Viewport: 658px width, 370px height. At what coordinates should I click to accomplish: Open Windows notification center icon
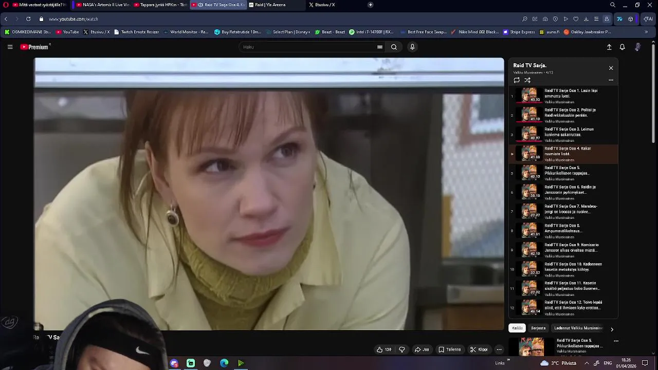pos(645,363)
